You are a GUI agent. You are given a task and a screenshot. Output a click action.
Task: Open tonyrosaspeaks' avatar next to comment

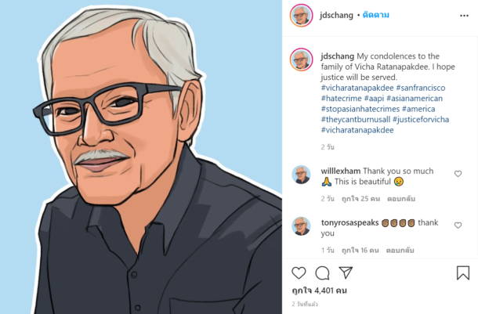(301, 226)
